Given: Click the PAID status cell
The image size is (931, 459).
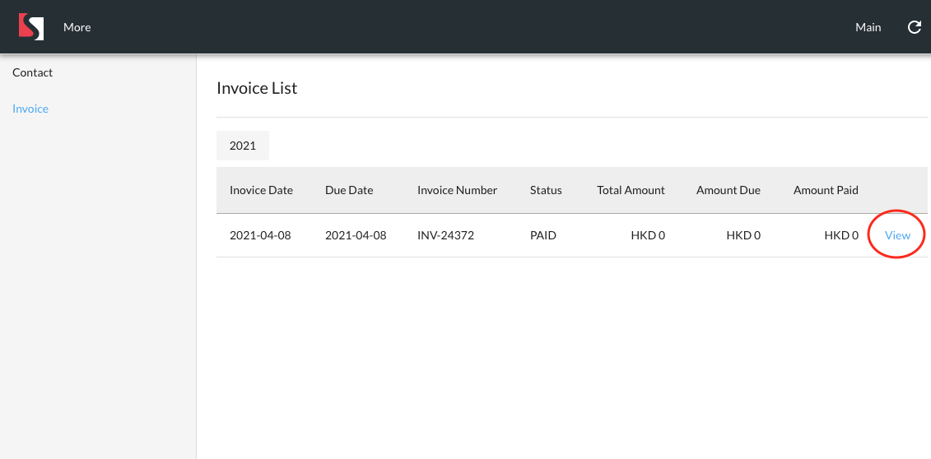Looking at the screenshot, I should 543,235.
